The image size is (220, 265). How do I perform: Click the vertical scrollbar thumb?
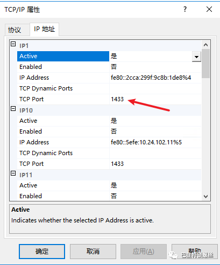point(206,64)
